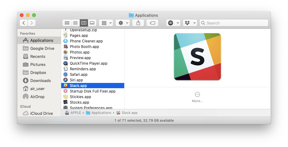The width and height of the screenshot is (288, 147).
Task: Select Safari.app in the list
Action: coord(93,75)
